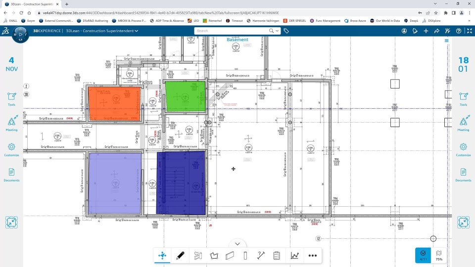Open the DeepL bookmark
Viewport: 475px width, 267px height.
click(411, 21)
